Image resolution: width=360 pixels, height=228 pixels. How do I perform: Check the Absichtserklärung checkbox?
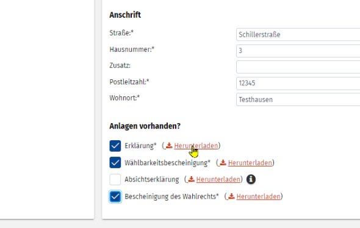[115, 179]
